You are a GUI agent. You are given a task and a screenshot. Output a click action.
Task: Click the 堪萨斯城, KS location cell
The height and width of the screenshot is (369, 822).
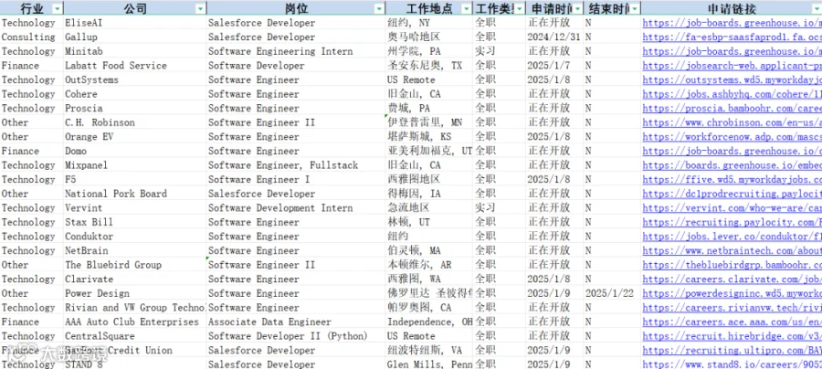429,136
